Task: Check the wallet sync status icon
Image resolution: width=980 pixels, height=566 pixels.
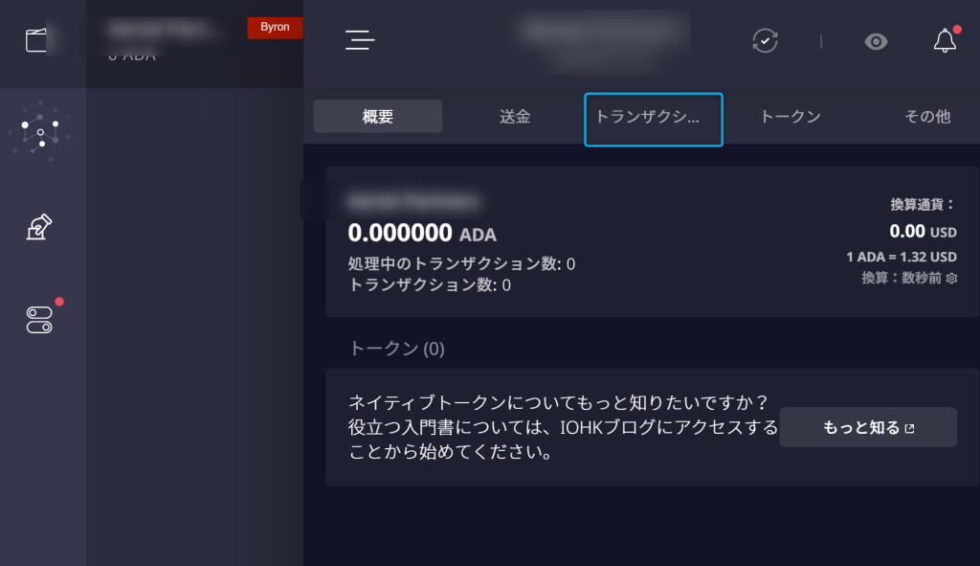Action: [765, 41]
